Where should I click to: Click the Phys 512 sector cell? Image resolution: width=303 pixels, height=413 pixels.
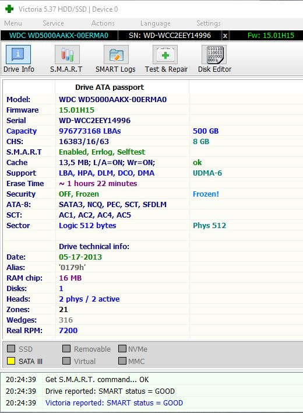209,226
